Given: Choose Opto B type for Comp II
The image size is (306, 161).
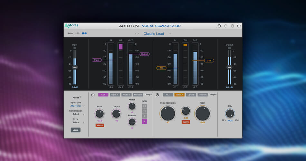Looking at the screenshot, I should click(x=191, y=95).
